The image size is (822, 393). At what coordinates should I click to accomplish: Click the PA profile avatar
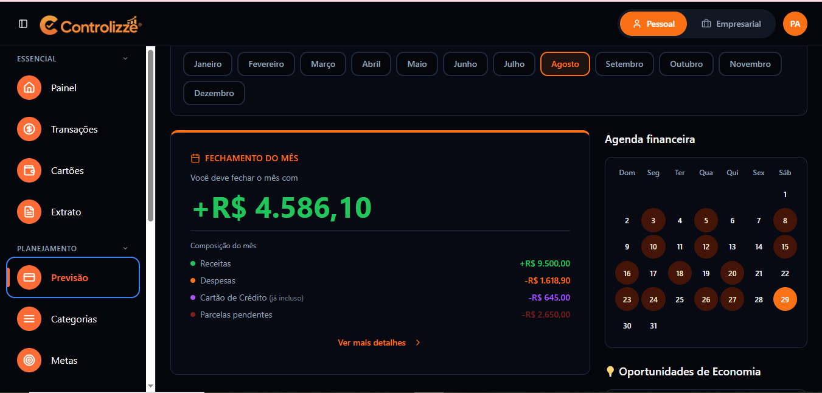point(795,24)
